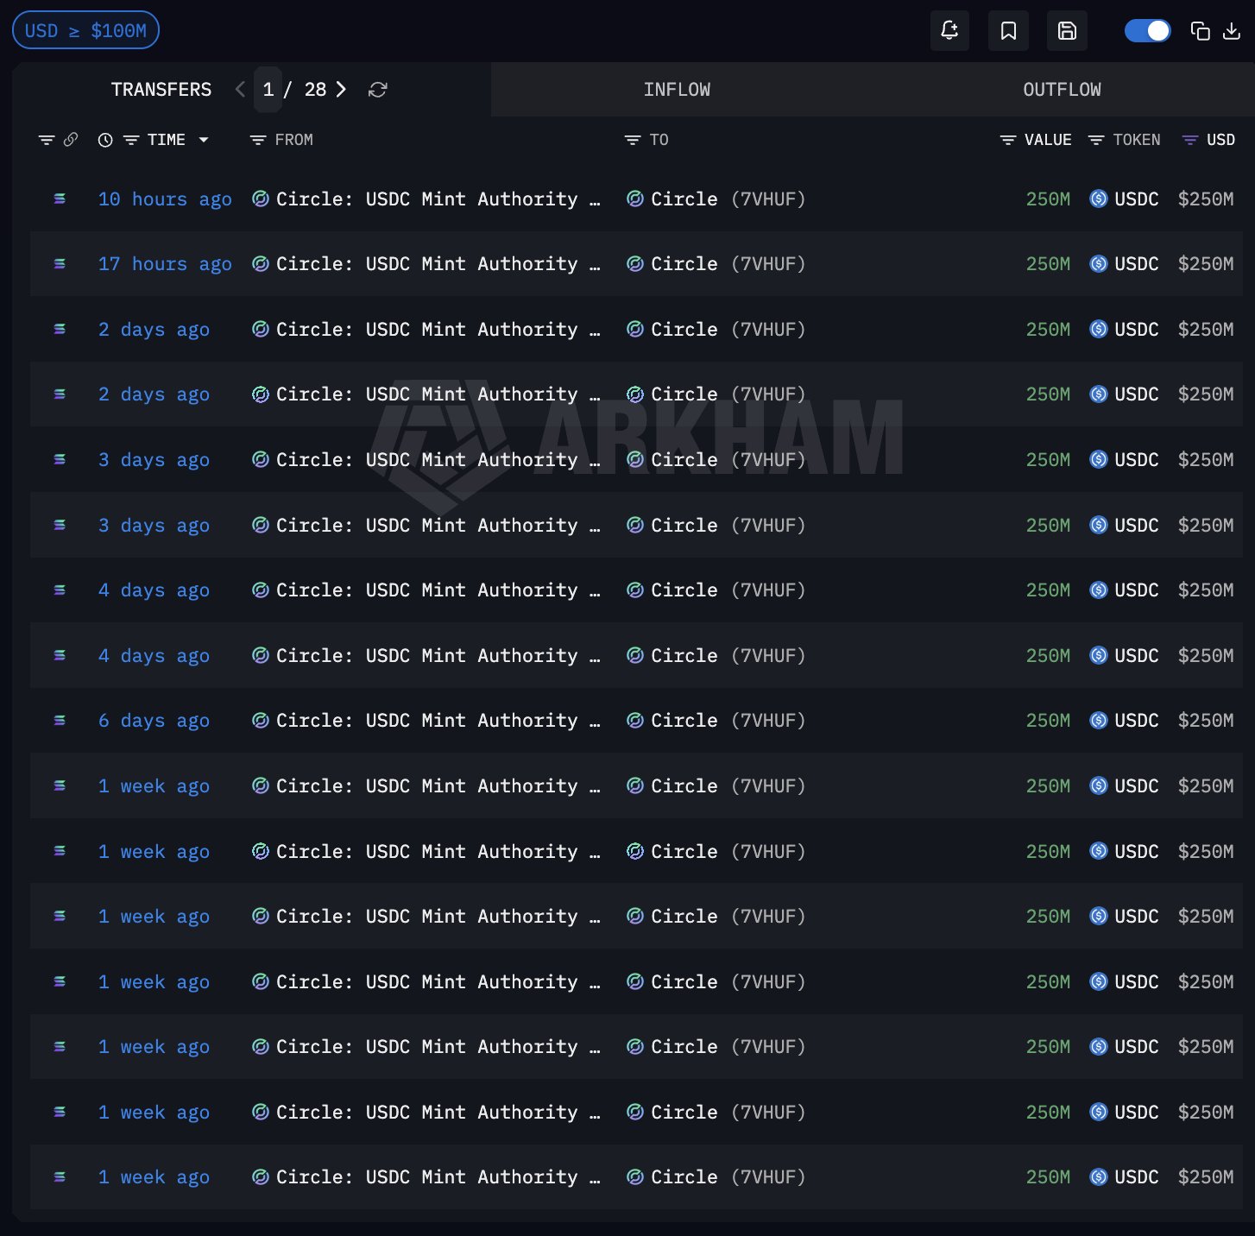Click the save filter icon
The image size is (1255, 1236).
click(1067, 30)
